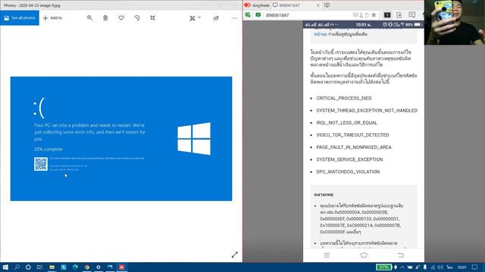Image resolution: width=485 pixels, height=272 pixels.
Task: Tap the phone's home navigation button
Action: click(x=364, y=255)
